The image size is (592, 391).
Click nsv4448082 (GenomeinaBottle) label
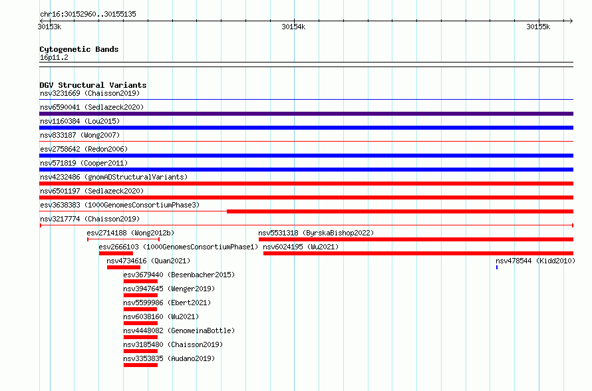(179, 330)
